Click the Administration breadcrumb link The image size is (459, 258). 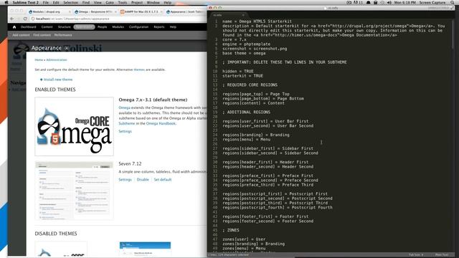[x=57, y=60]
